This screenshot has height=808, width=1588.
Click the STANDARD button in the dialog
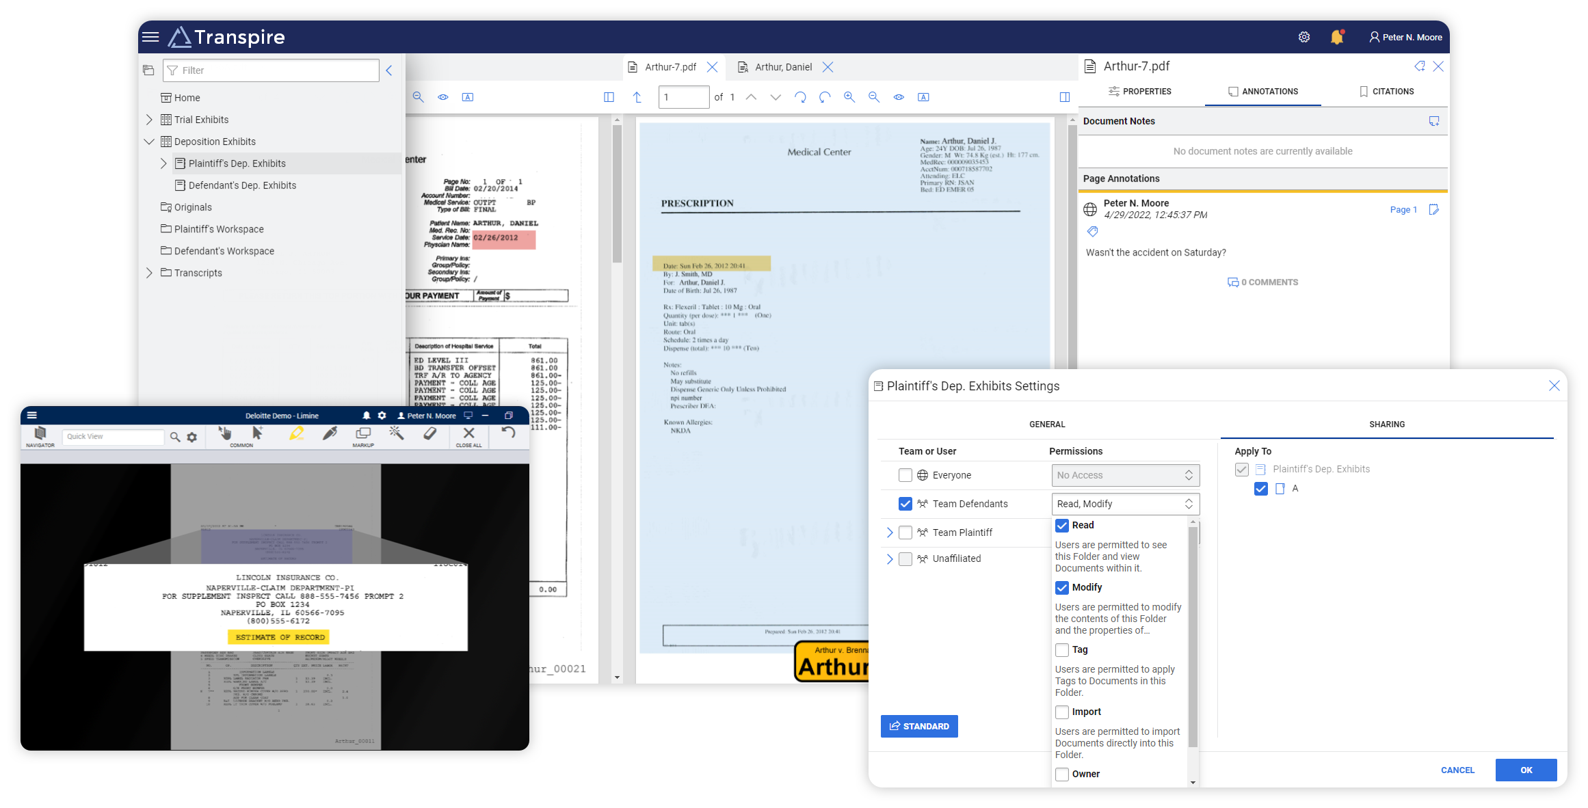pyautogui.click(x=919, y=726)
